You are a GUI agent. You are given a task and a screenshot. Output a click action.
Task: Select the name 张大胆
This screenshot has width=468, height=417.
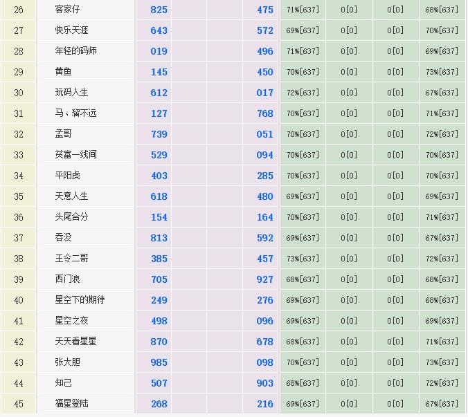pos(68,362)
